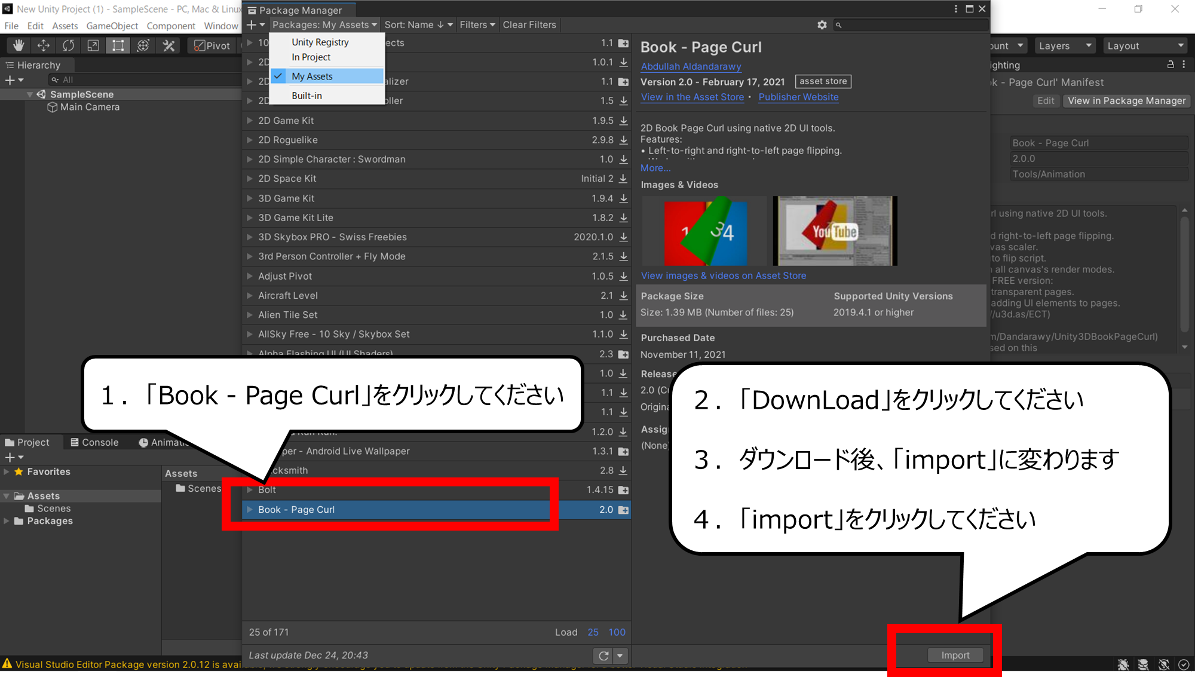Open the red-blue page curl thumbnail
The image size is (1195, 677).
(704, 231)
